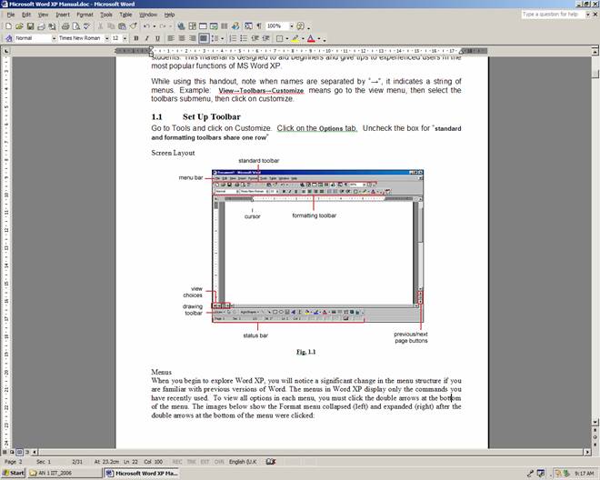Screen dimensions: 600x480
Task: Open the Style dropdown showing Normal
Action: (54, 39)
